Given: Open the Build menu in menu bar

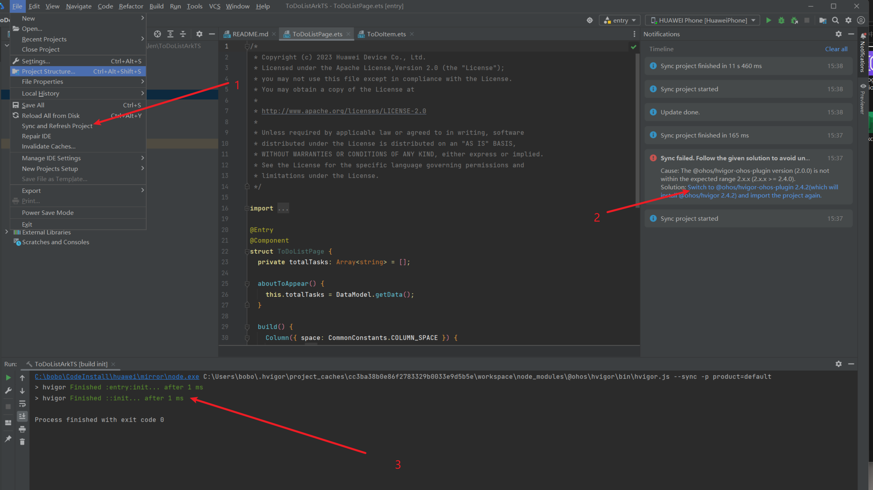Looking at the screenshot, I should (x=156, y=6).
